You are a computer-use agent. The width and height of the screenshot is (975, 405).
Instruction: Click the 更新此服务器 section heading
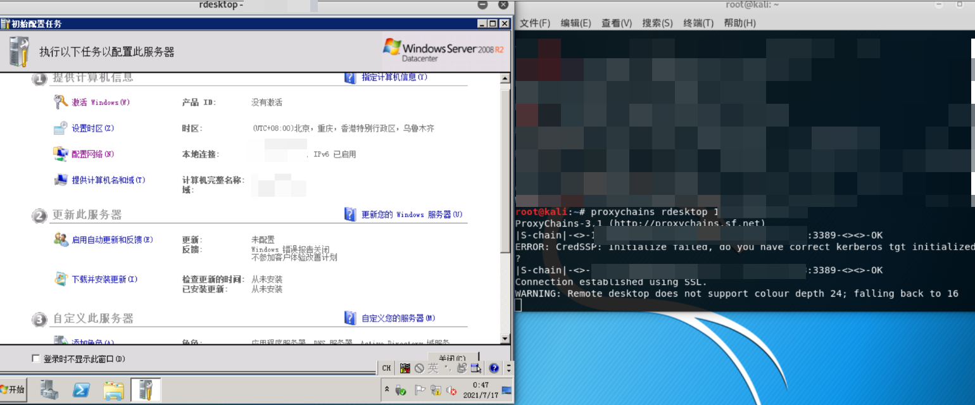[x=87, y=215]
